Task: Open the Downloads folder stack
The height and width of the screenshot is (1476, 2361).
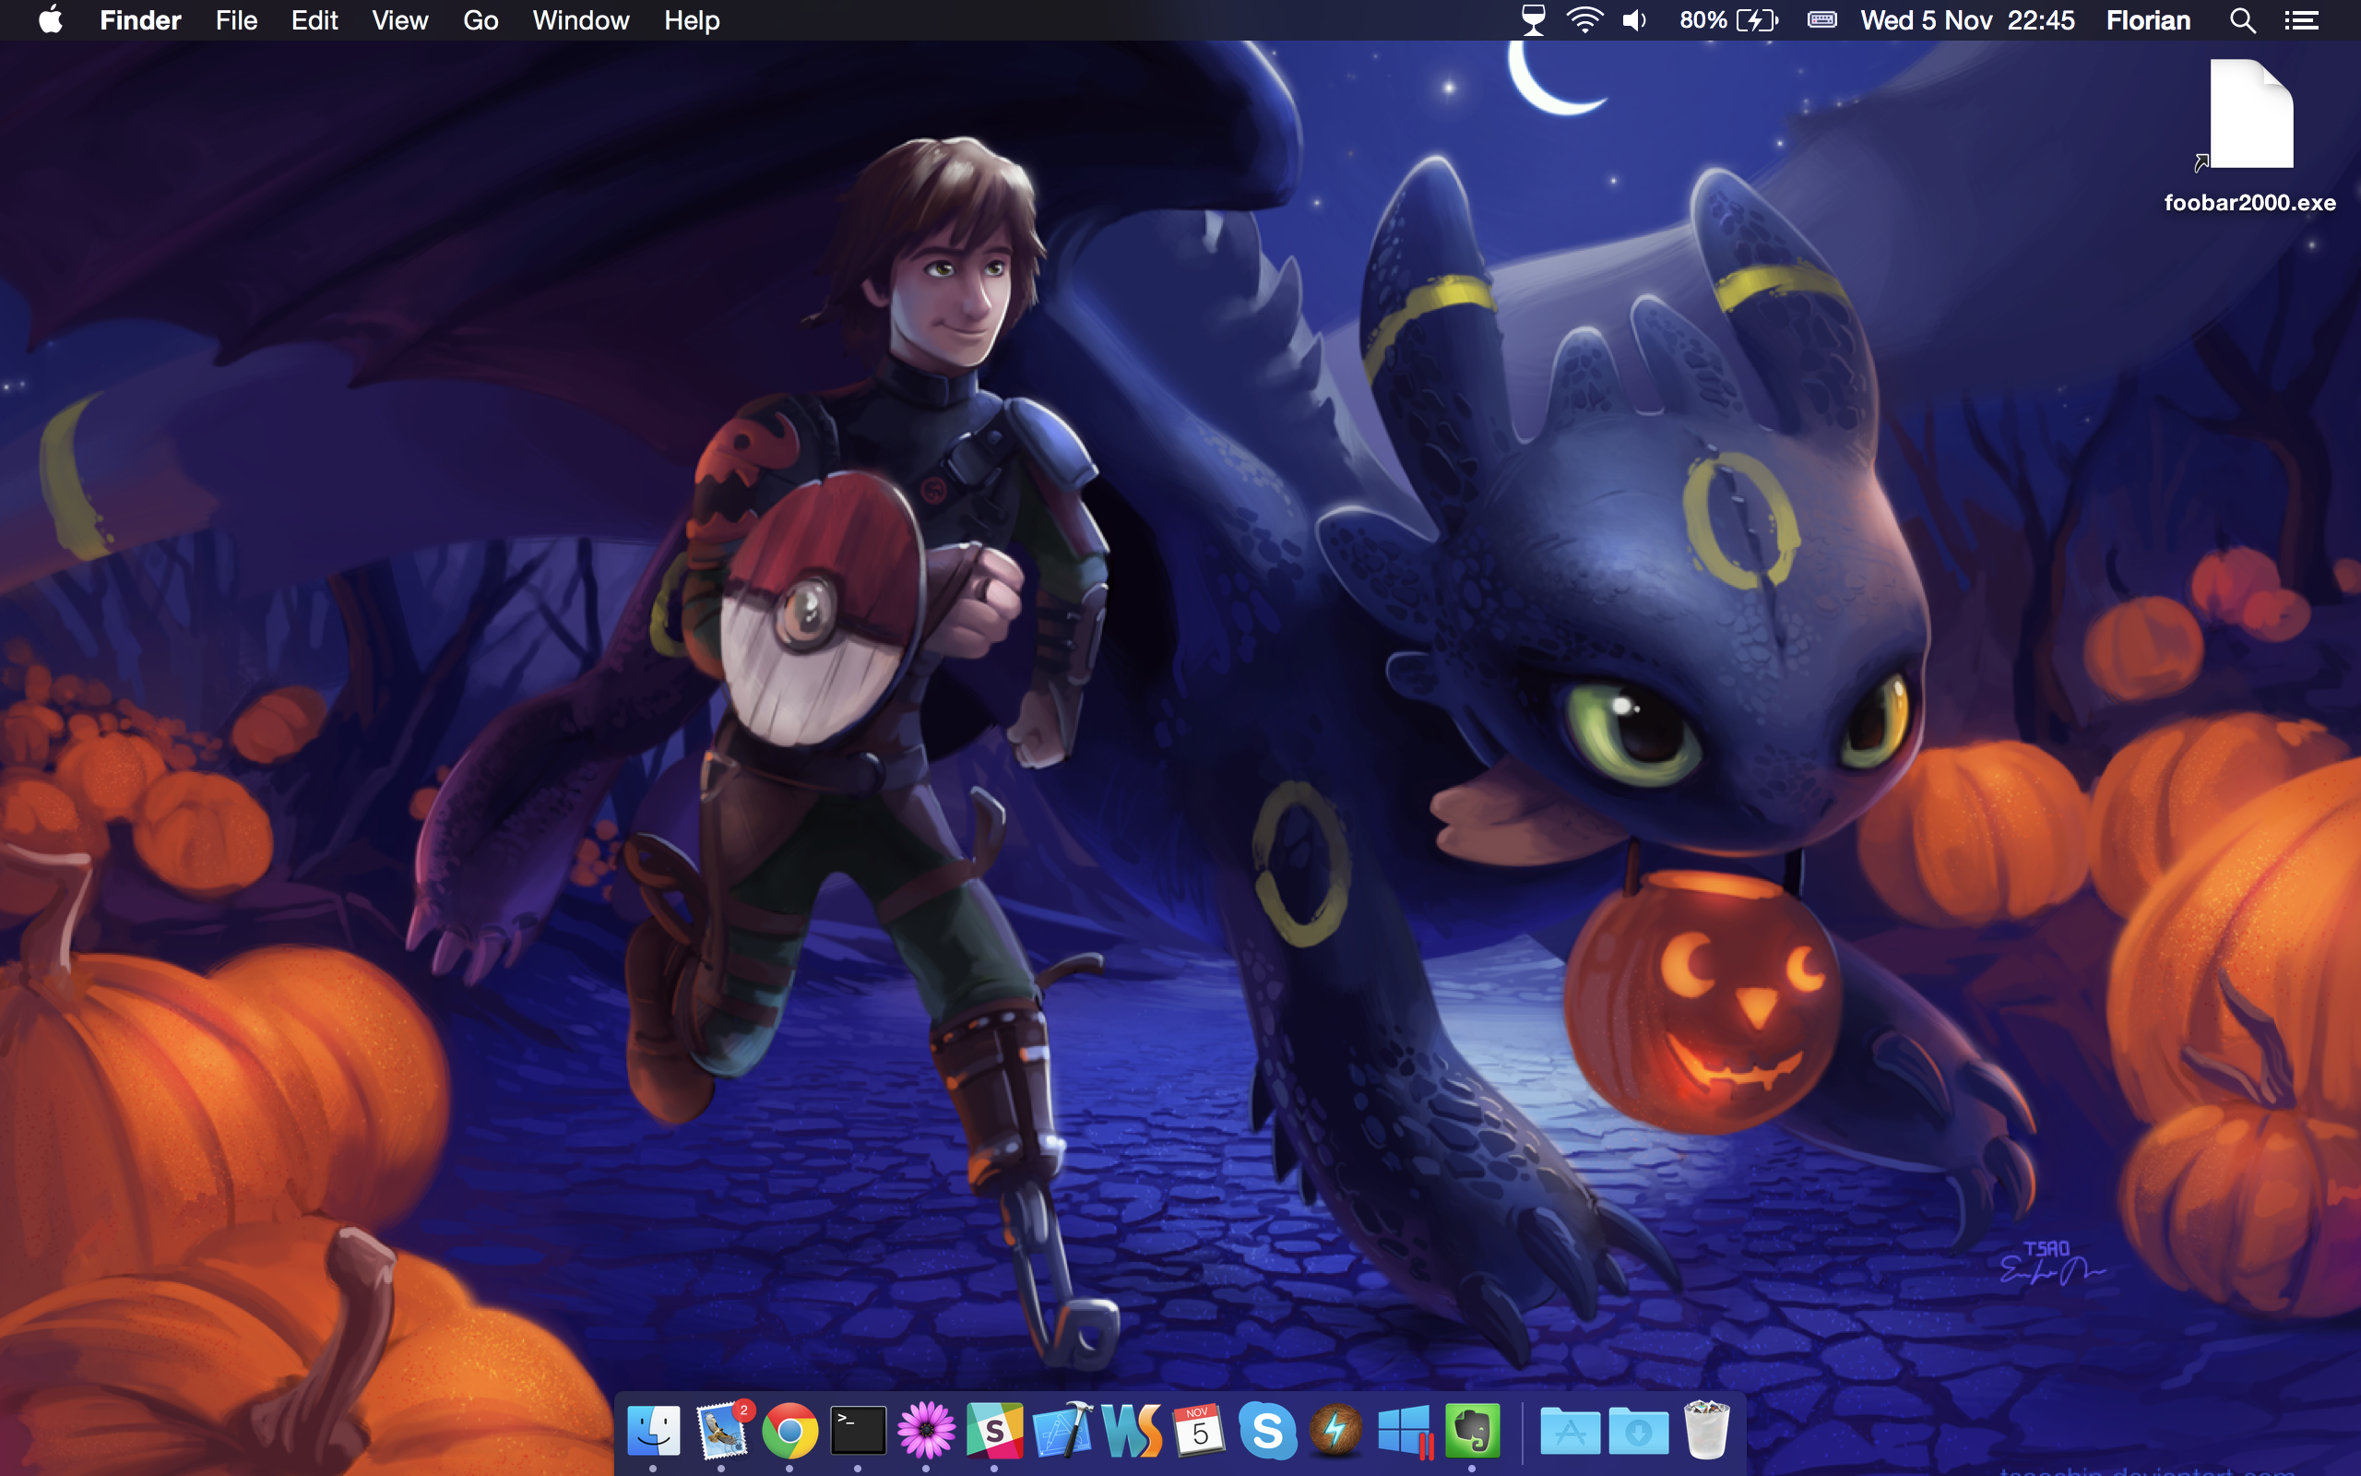Action: [x=1638, y=1431]
